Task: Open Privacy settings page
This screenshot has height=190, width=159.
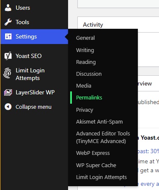Action: (x=85, y=110)
